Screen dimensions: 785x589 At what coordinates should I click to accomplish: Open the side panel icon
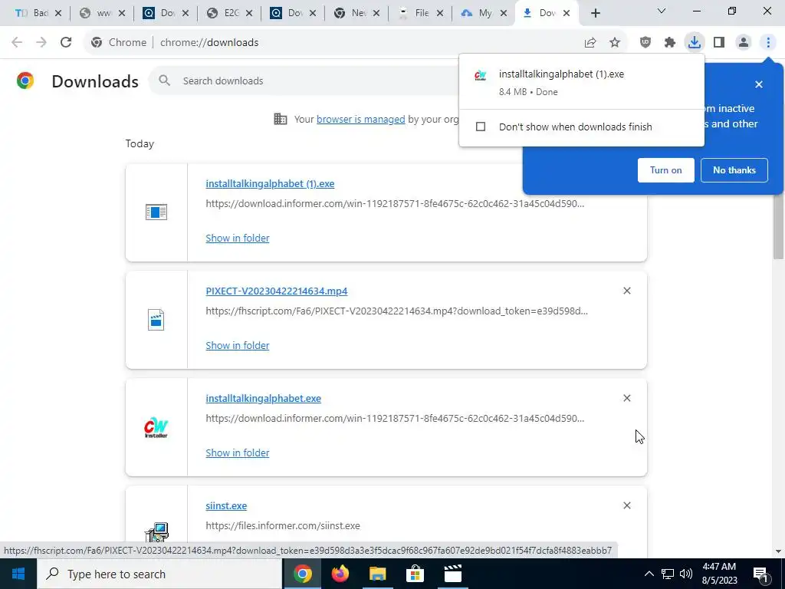(719, 43)
